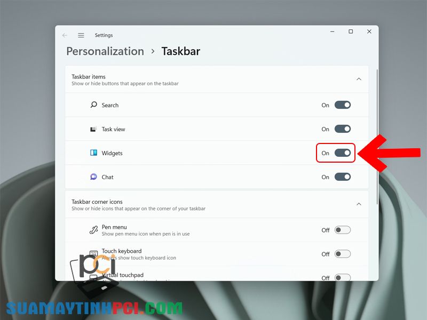427x320 pixels.
Task: Click the 'Touch keyboard' label
Action: pos(122,251)
